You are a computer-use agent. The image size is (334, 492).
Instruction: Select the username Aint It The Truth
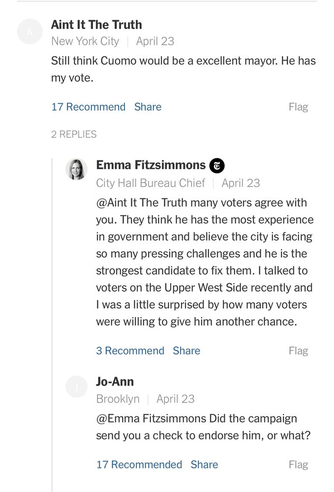click(96, 24)
